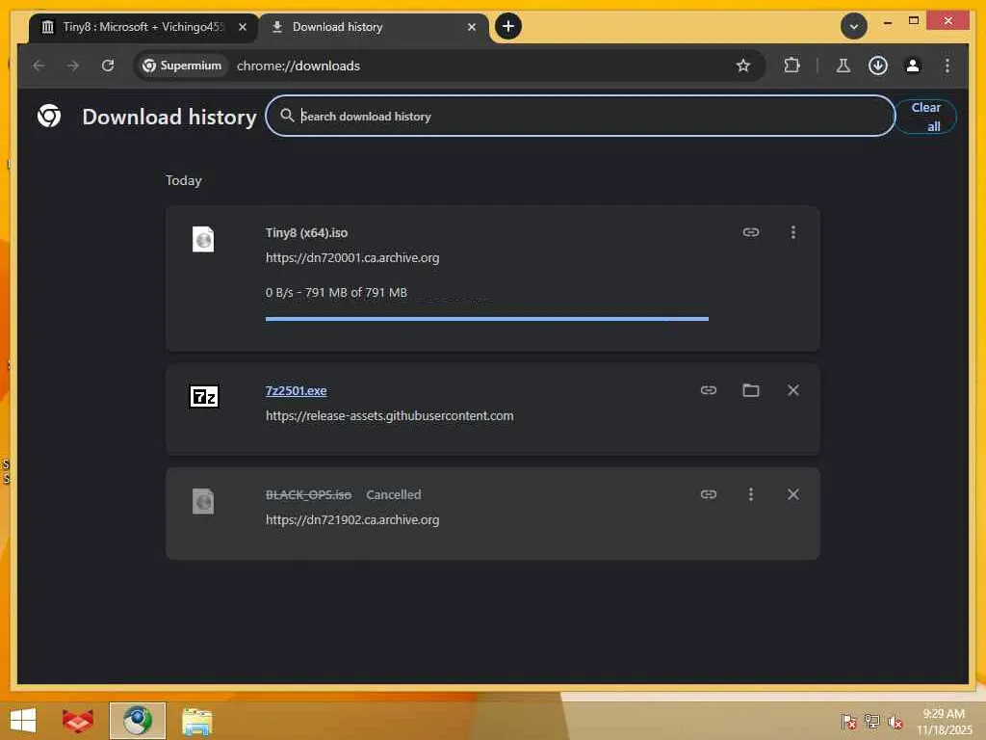The image size is (986, 740).
Task: Click the Cancelled status label
Action: [x=394, y=495]
